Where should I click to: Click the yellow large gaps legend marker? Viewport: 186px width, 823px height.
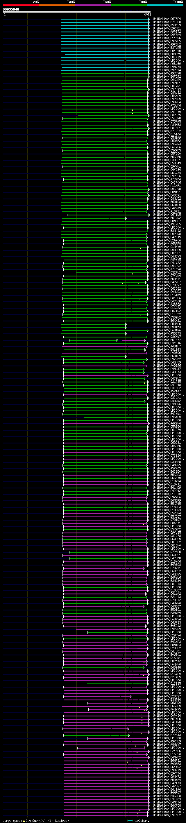(24, 820)
